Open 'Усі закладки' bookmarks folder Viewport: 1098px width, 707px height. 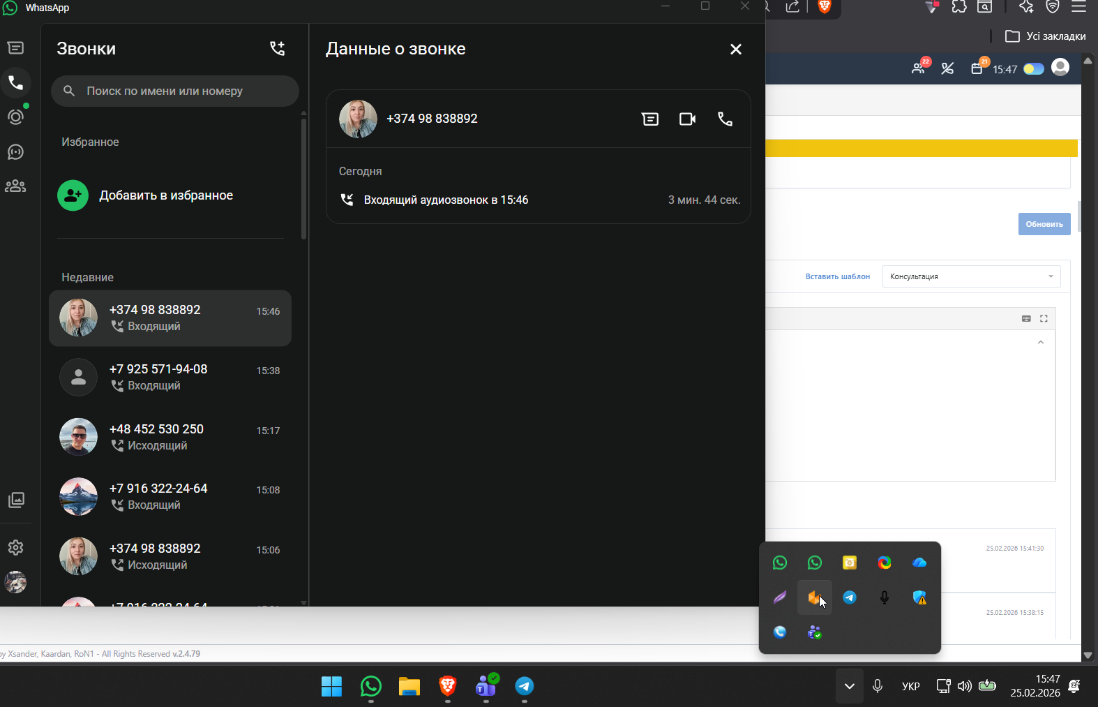tap(1046, 36)
